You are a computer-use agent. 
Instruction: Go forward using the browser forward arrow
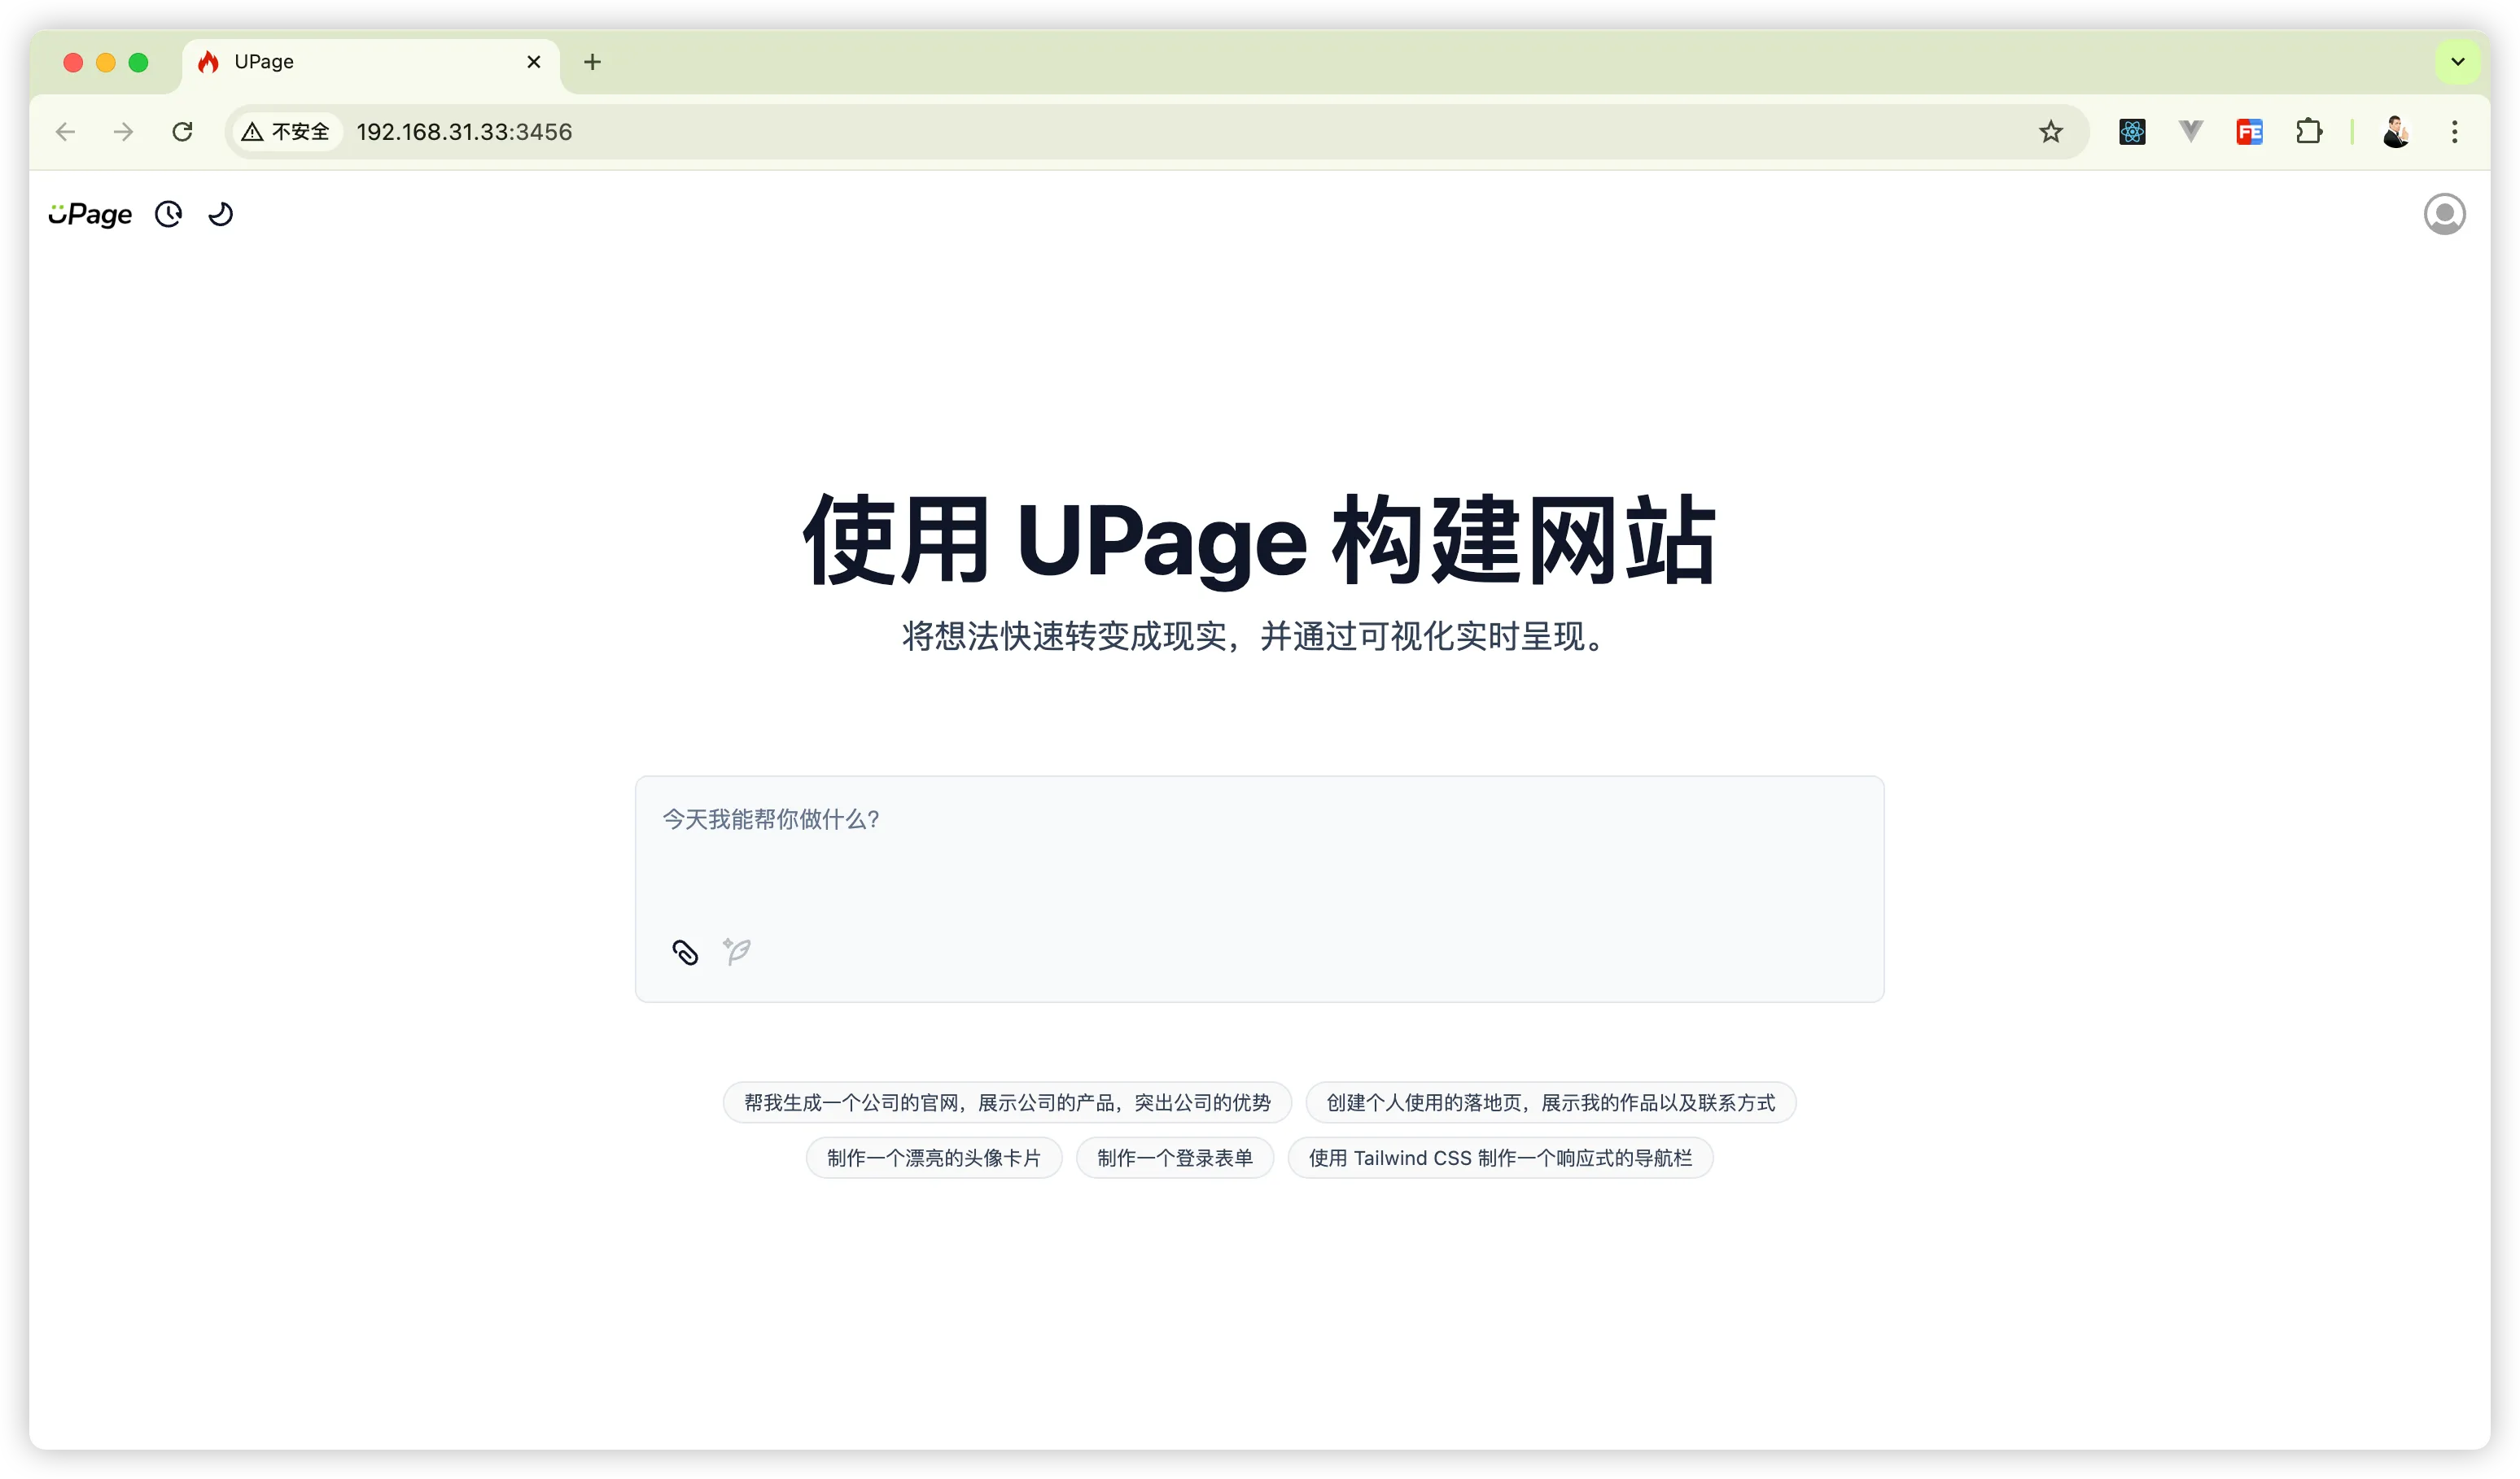[123, 132]
